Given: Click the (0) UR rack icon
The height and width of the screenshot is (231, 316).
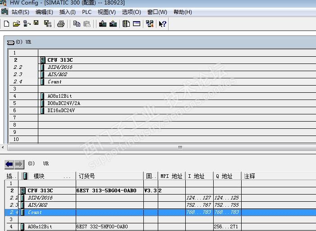Looking at the screenshot, I should (11, 42).
